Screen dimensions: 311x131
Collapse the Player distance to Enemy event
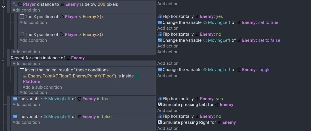coord(3,6)
